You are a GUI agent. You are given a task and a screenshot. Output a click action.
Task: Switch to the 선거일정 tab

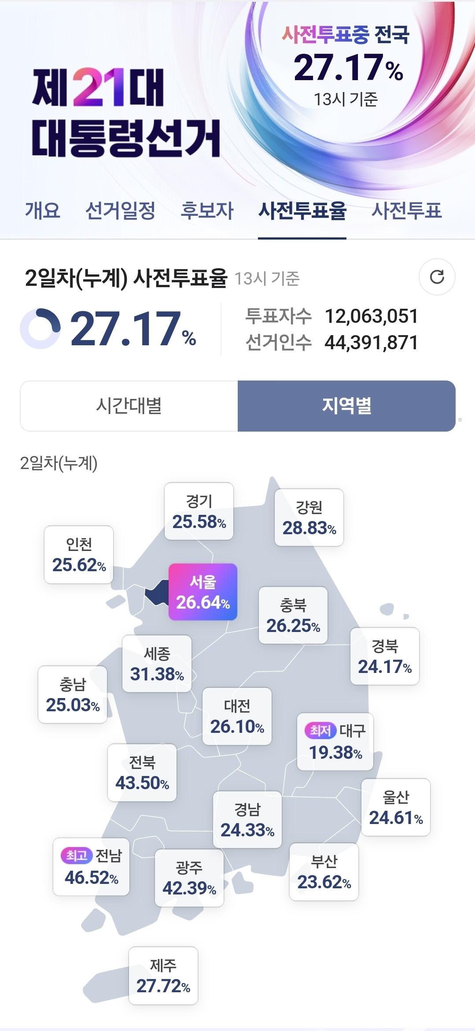(x=120, y=211)
